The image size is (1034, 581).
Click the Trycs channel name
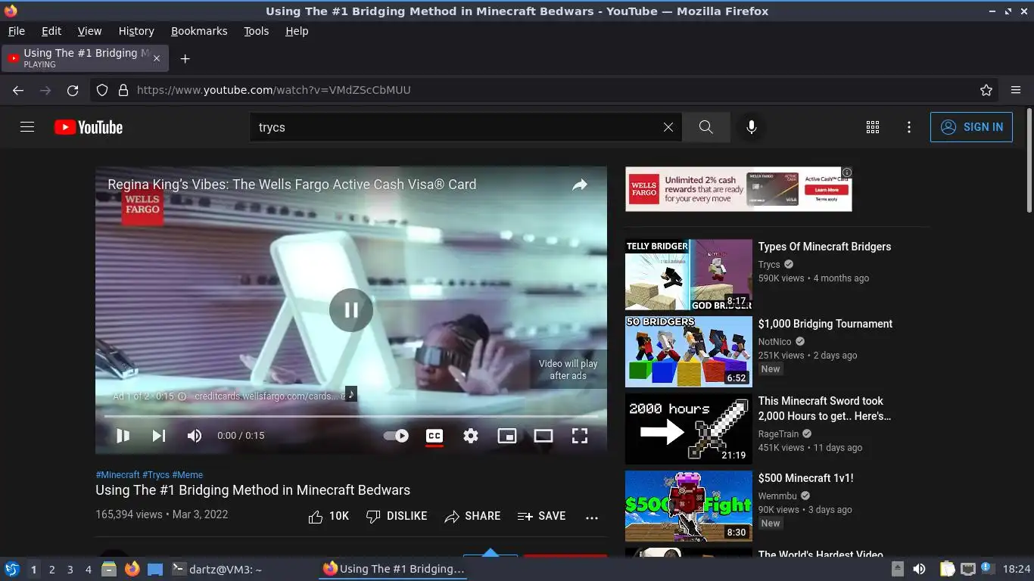pos(769,265)
